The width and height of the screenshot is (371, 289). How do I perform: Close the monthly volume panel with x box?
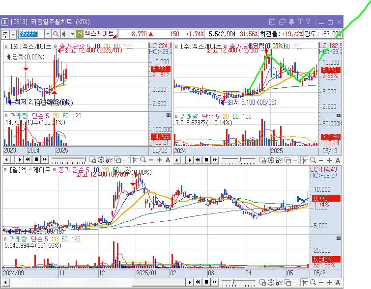pyautogui.click(x=169, y=115)
